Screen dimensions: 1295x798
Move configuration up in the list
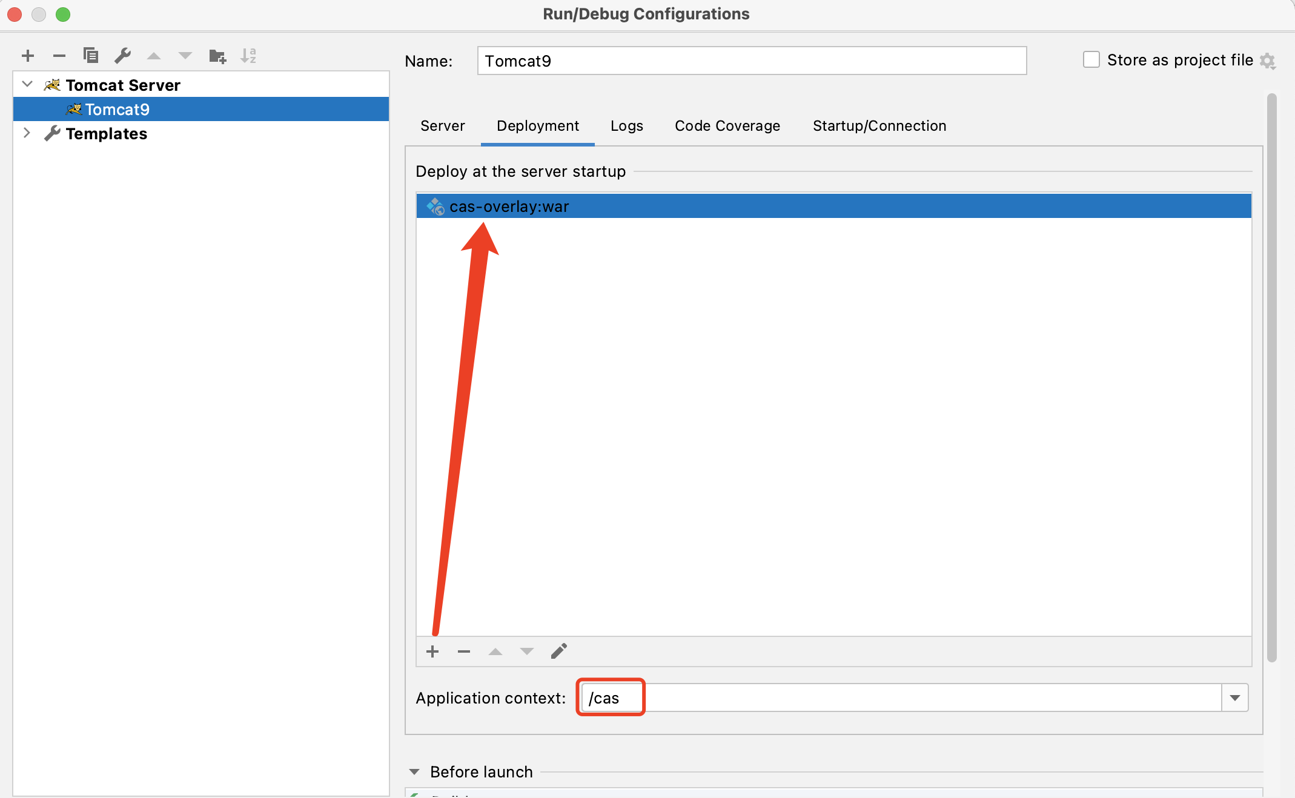(x=154, y=56)
